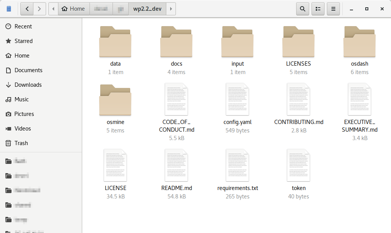Open the hamburger options menu
Image resolution: width=391 pixels, height=233 pixels.
click(333, 9)
